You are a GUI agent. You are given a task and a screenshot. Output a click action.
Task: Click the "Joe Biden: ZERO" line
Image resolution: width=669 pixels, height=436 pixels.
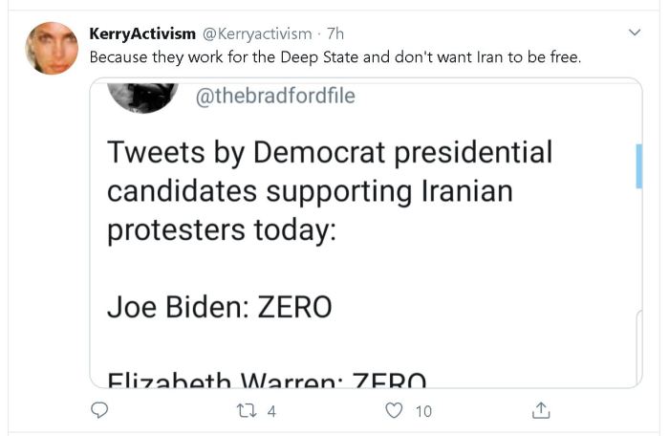coord(219,307)
